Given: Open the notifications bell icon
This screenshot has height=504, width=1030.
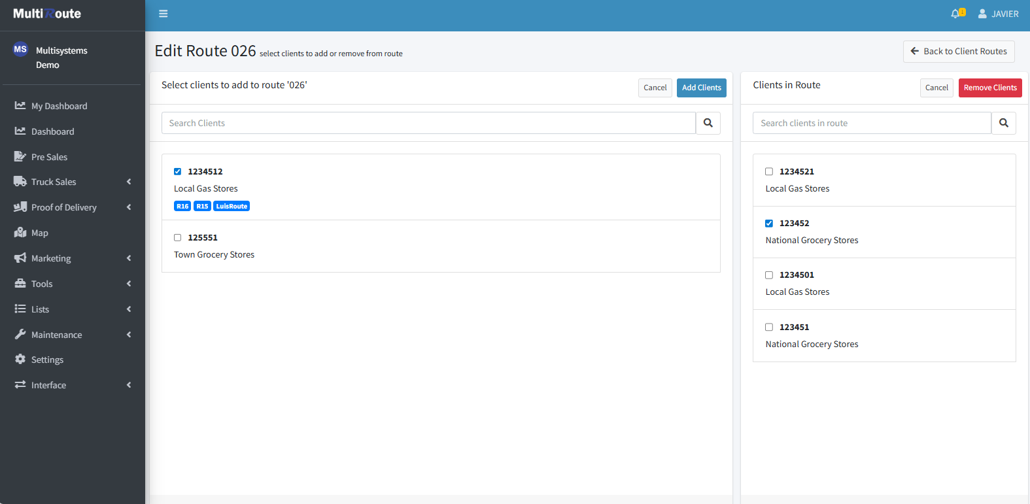Looking at the screenshot, I should [957, 14].
